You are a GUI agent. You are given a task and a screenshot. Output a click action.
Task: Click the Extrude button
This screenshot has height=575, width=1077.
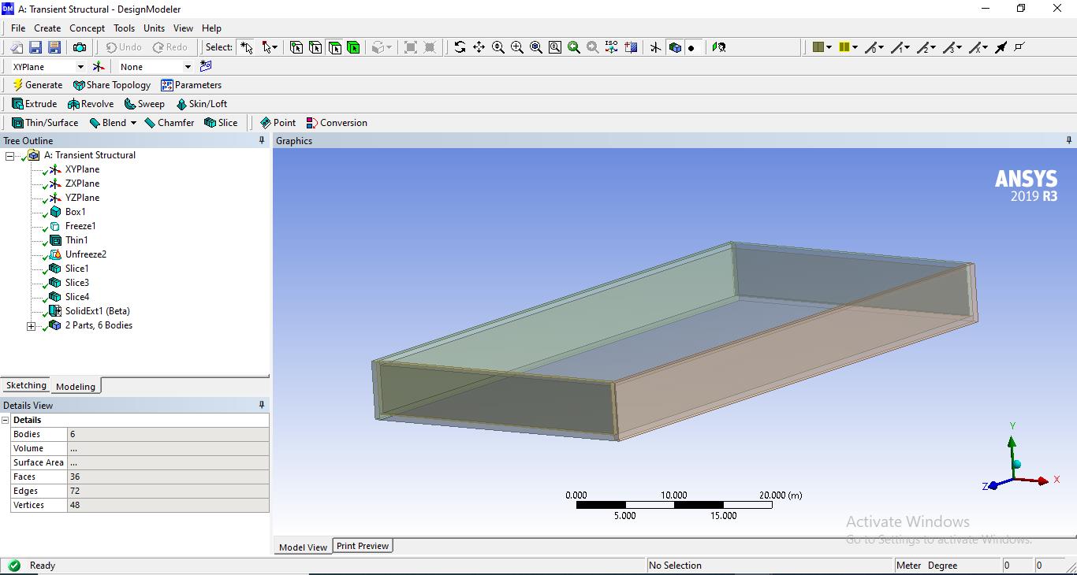click(x=35, y=104)
